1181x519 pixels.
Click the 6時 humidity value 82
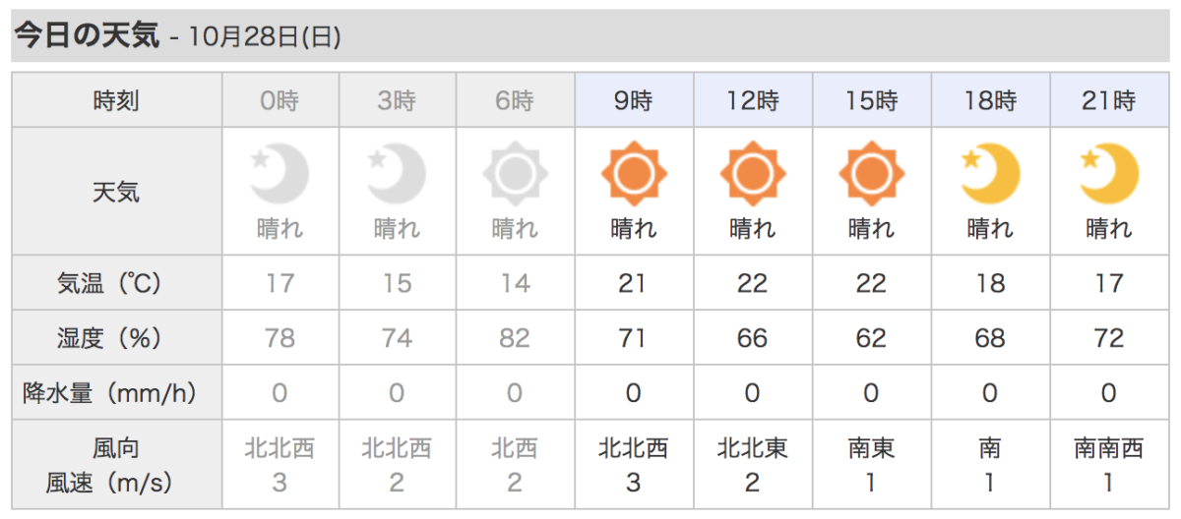point(515,338)
